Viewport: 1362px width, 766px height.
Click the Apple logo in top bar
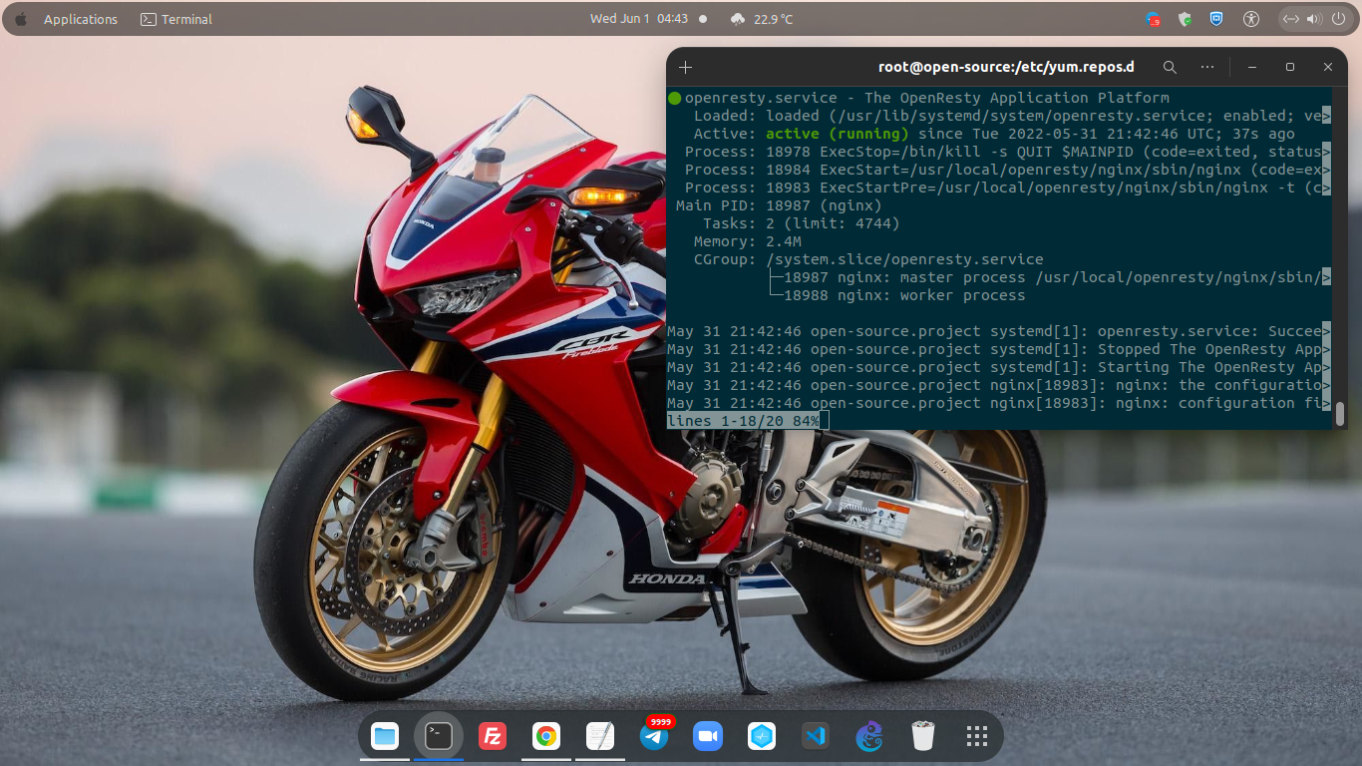click(x=21, y=19)
